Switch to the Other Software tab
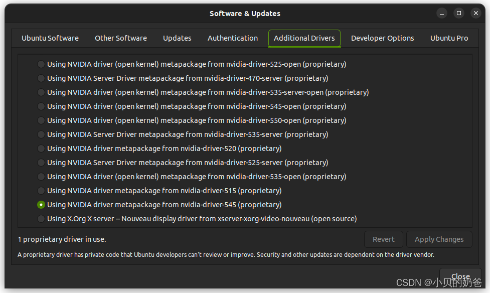Viewport: 490px width, 293px height. (x=121, y=38)
